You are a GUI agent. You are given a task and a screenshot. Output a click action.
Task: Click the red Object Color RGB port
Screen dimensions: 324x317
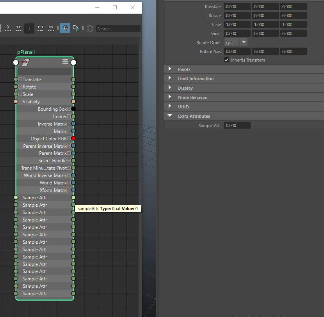[x=73, y=138]
